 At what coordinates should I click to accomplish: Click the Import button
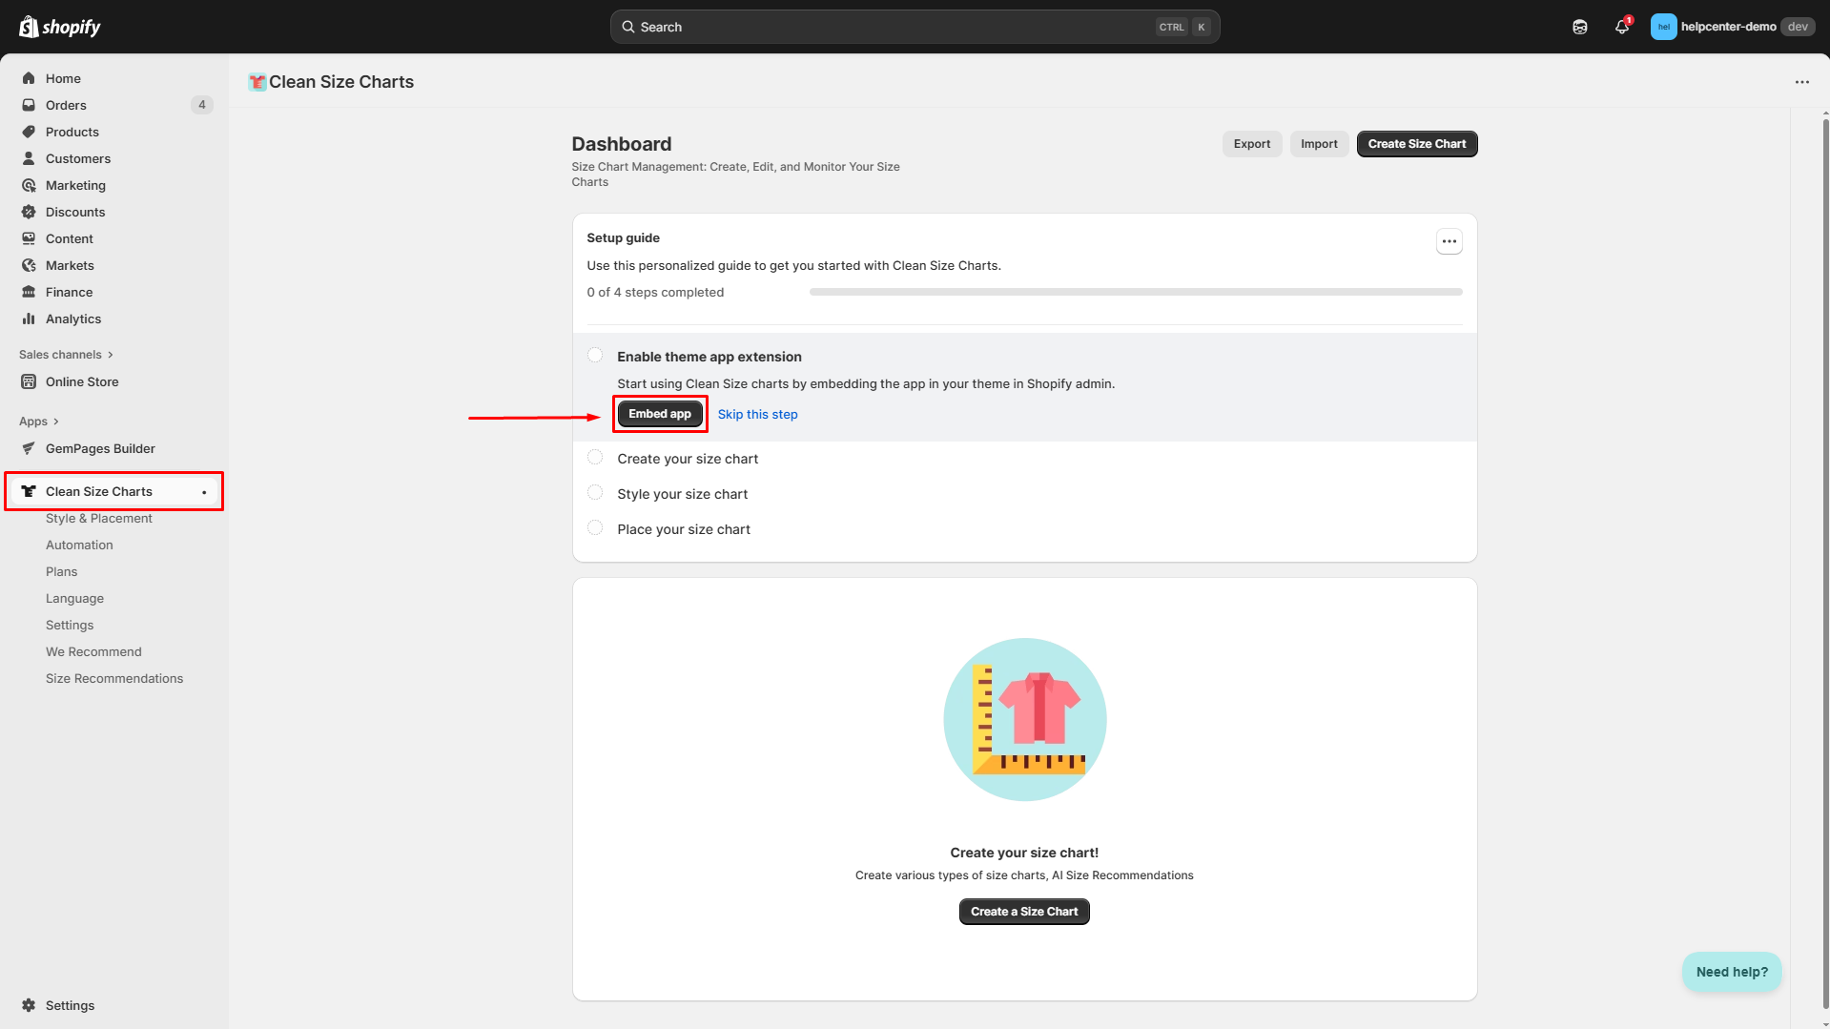[x=1319, y=144]
